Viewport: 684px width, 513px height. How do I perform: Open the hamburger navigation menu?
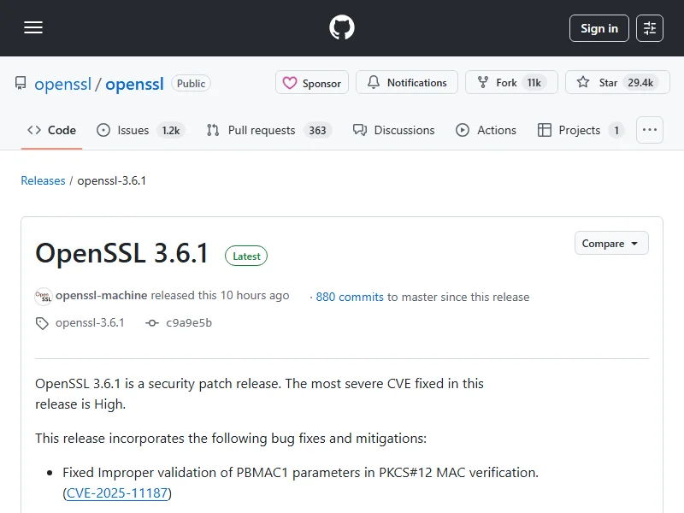33,28
